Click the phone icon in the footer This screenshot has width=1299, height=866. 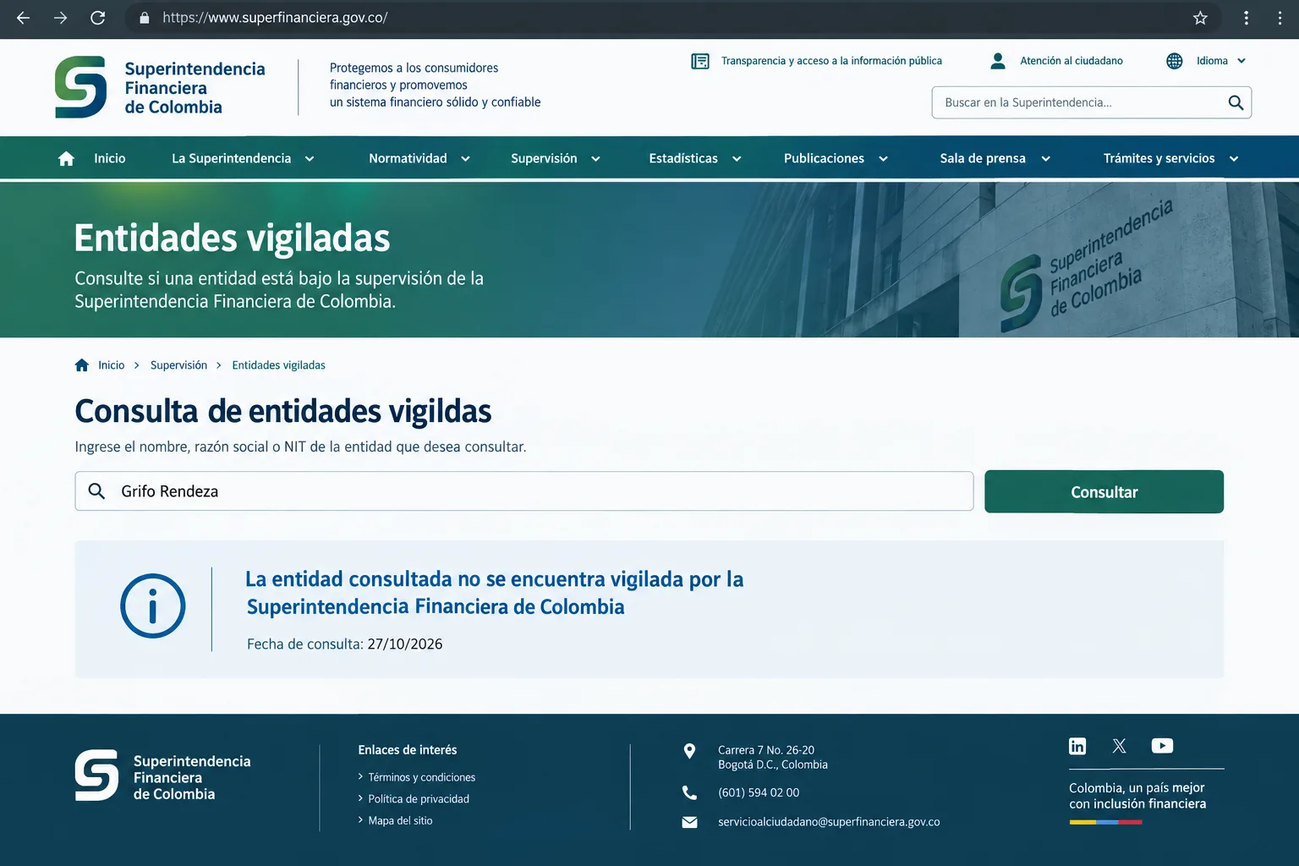(690, 792)
